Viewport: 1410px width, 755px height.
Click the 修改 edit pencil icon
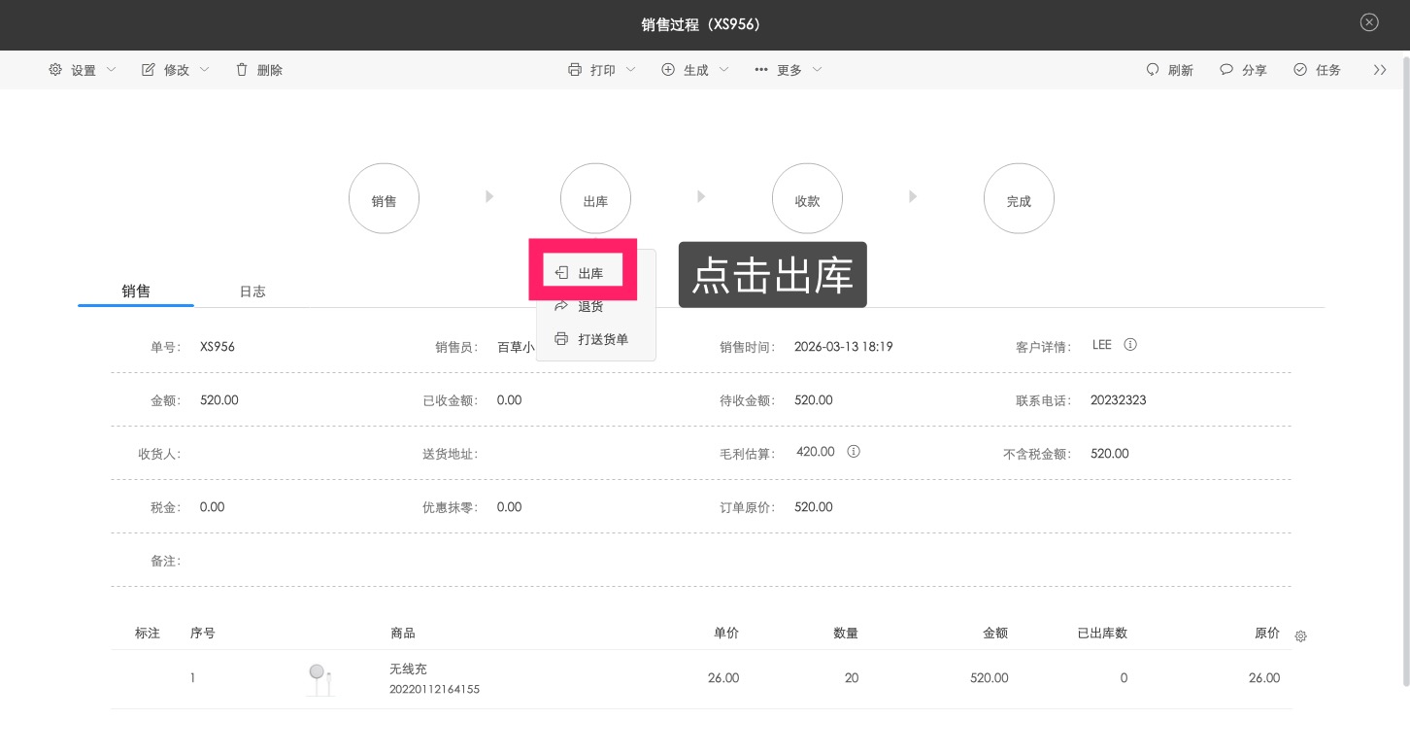tap(148, 69)
